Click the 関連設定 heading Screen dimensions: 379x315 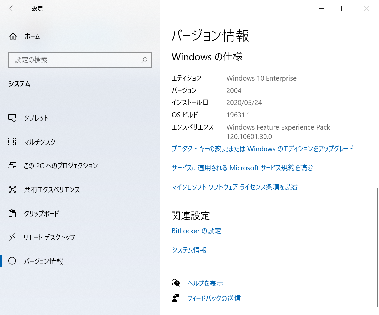[190, 216]
